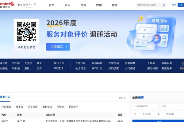Screen dimensions: 184x122
Task: Open the 公司要览 link
Action: pyautogui.click(x=130, y=68)
